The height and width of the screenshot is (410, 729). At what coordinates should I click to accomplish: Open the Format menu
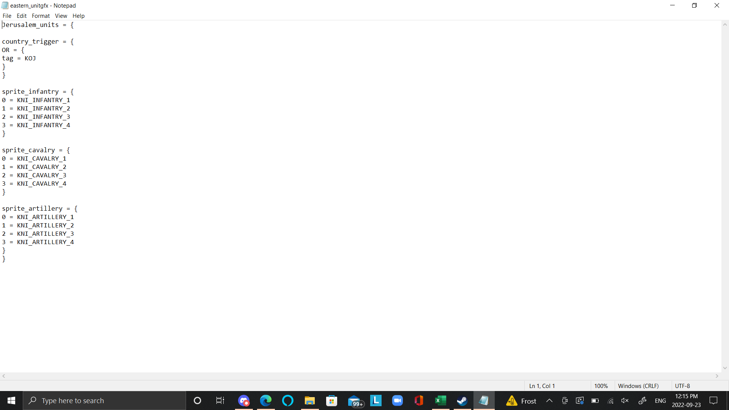click(x=41, y=16)
